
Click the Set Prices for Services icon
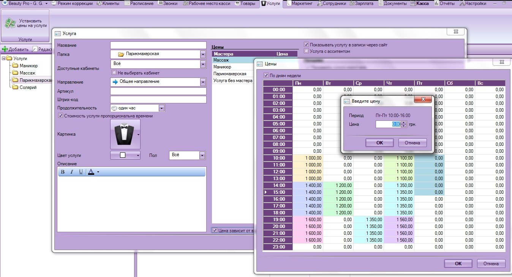(10, 23)
